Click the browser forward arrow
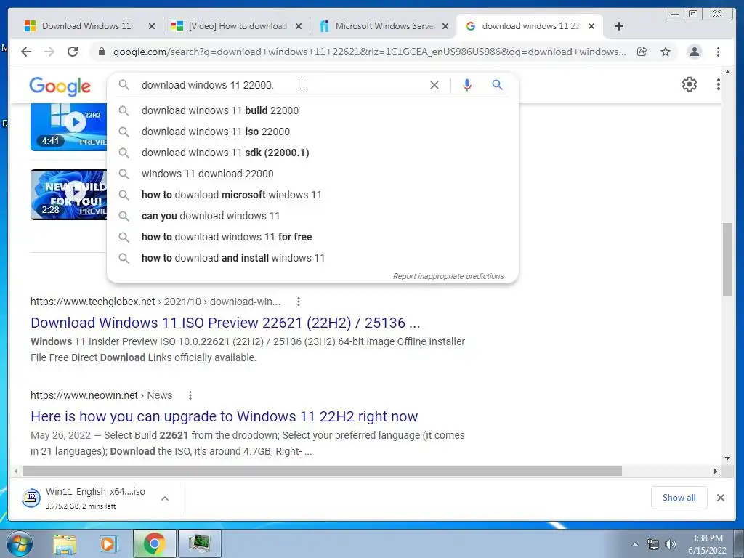The image size is (744, 558). click(x=49, y=52)
